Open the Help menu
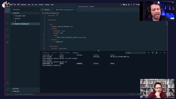Viewport: 176px width, 99px height. 52,5
